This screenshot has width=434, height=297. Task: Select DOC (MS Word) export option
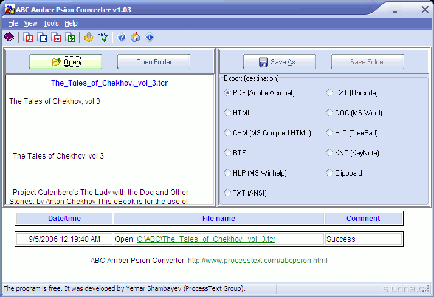click(x=354, y=113)
